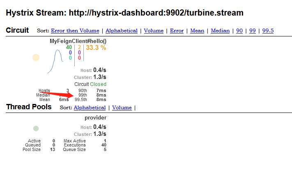Screen dimensions: 292x169
Task: Click the Hystrix Stream page heading
Action: (x=124, y=13)
